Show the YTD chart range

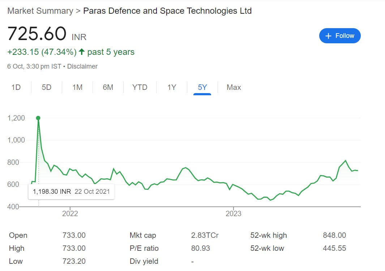pos(140,87)
